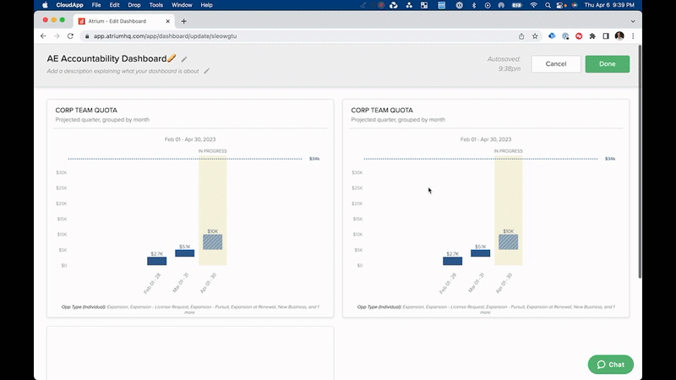Click the AE Accountability Dashboard title
This screenshot has height=380, width=676.
coord(106,58)
